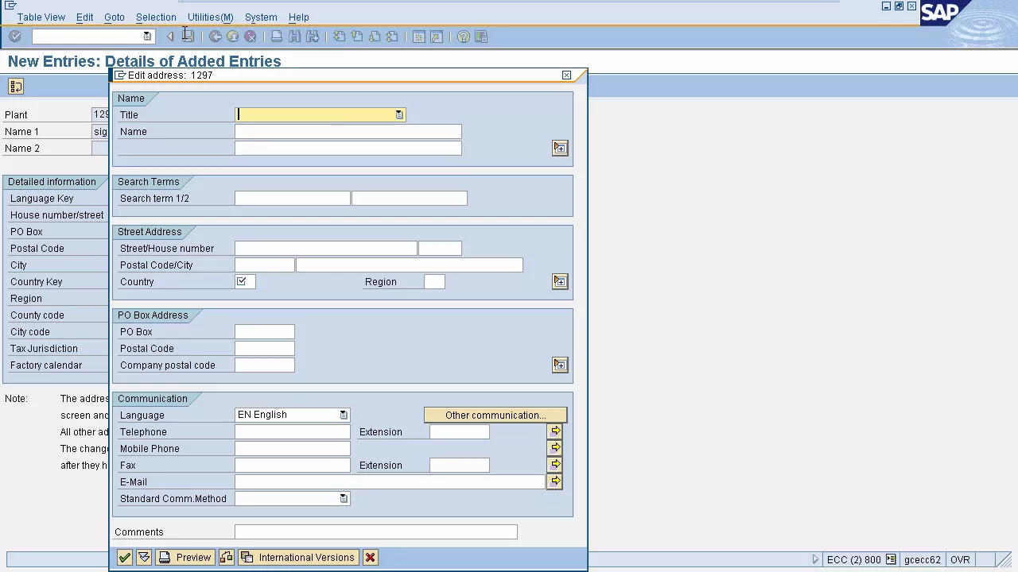Screen dimensions: 1018x572
Task: Click the Generate Shortcut icon
Action: click(x=436, y=37)
